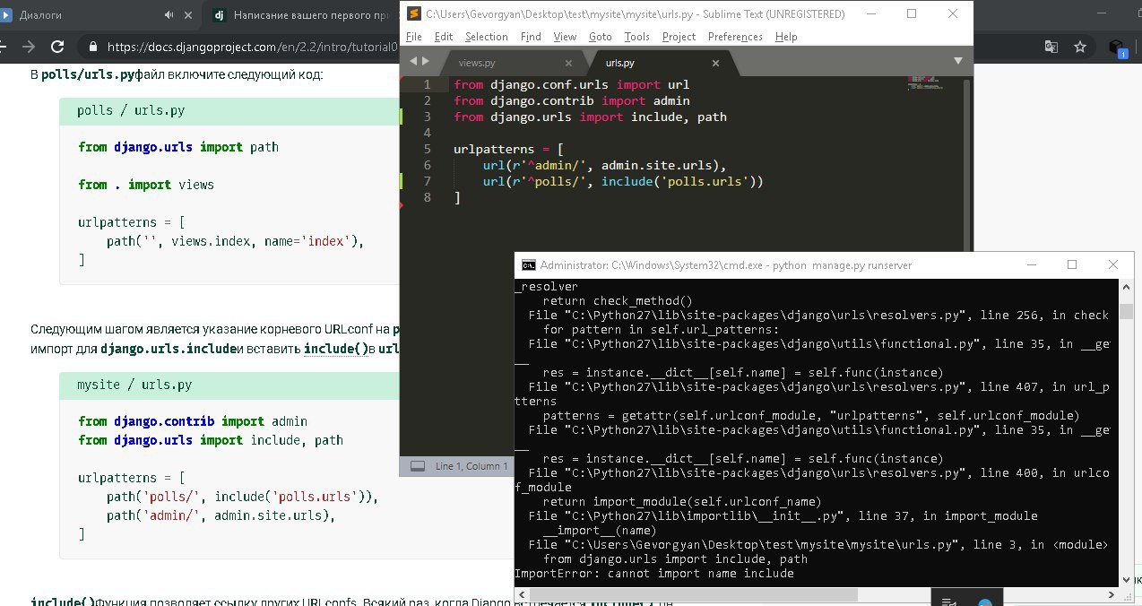
Task: Click "path('admin/', admin.site.urls)," in docs
Action: 221,515
